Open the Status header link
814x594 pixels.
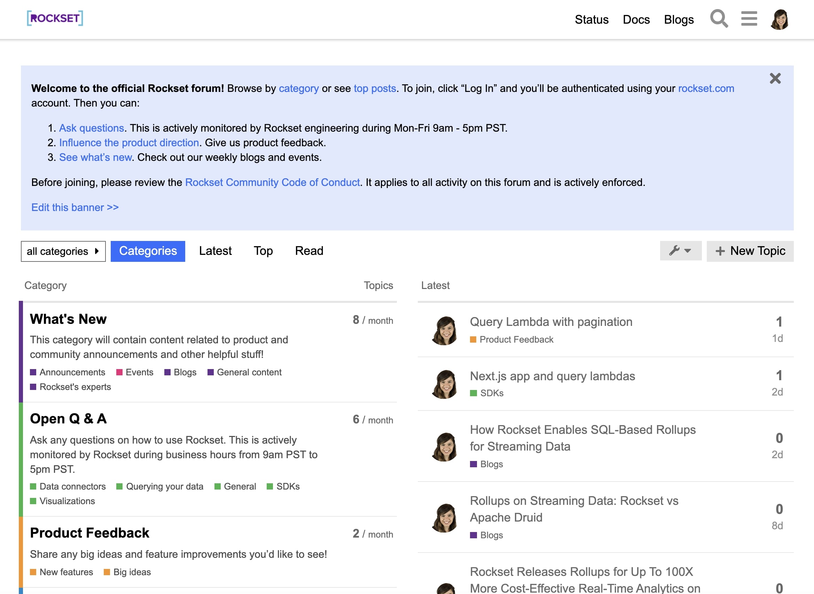point(592,19)
